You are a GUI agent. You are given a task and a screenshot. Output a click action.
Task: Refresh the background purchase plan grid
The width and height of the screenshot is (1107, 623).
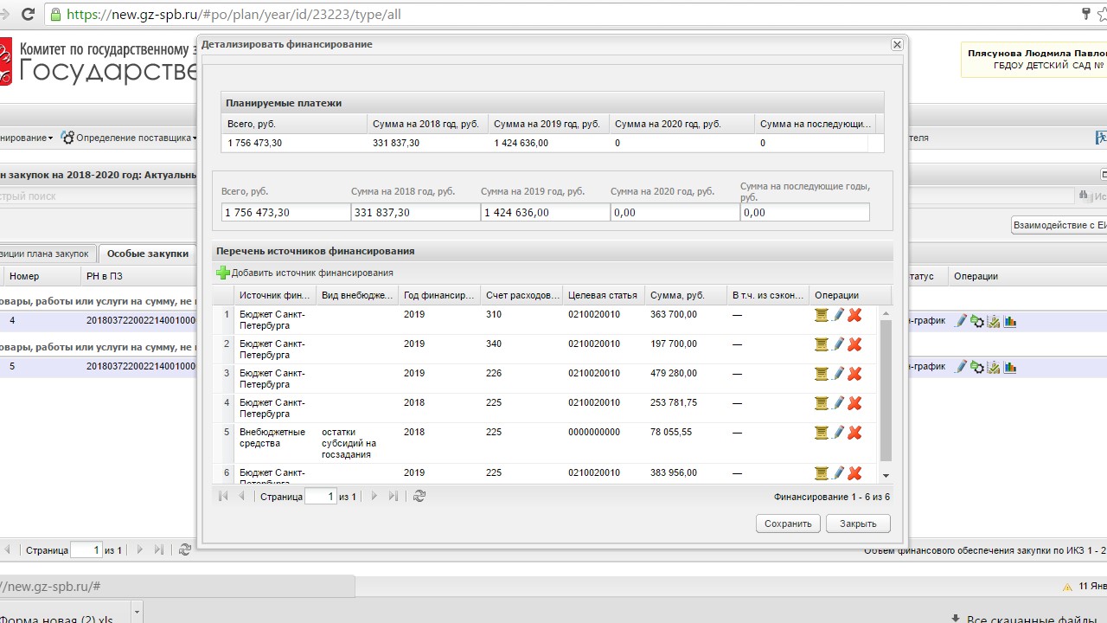(185, 549)
